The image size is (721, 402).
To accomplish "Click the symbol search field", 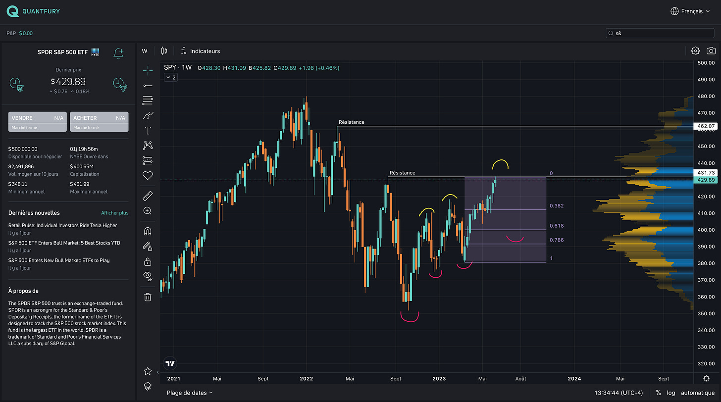I will 661,33.
